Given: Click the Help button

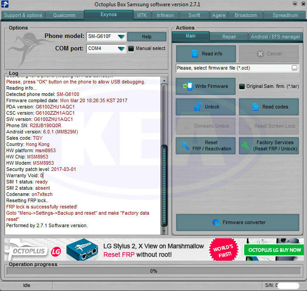Looking at the screenshot, I should click(x=147, y=37).
